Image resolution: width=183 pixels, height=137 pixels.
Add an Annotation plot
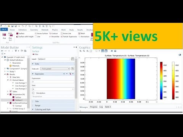pyautogui.click(x=84, y=37)
